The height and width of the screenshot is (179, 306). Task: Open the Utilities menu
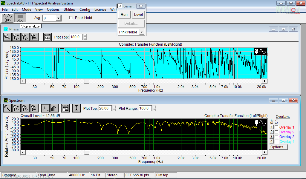[69, 10]
